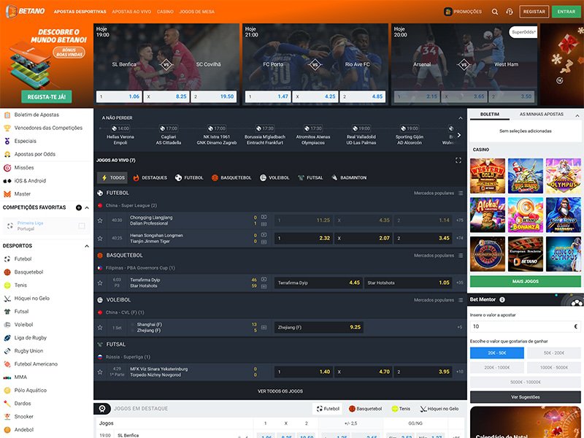The height and width of the screenshot is (438, 584).
Task: Select the 20€ - 50€ win range
Action: point(497,353)
